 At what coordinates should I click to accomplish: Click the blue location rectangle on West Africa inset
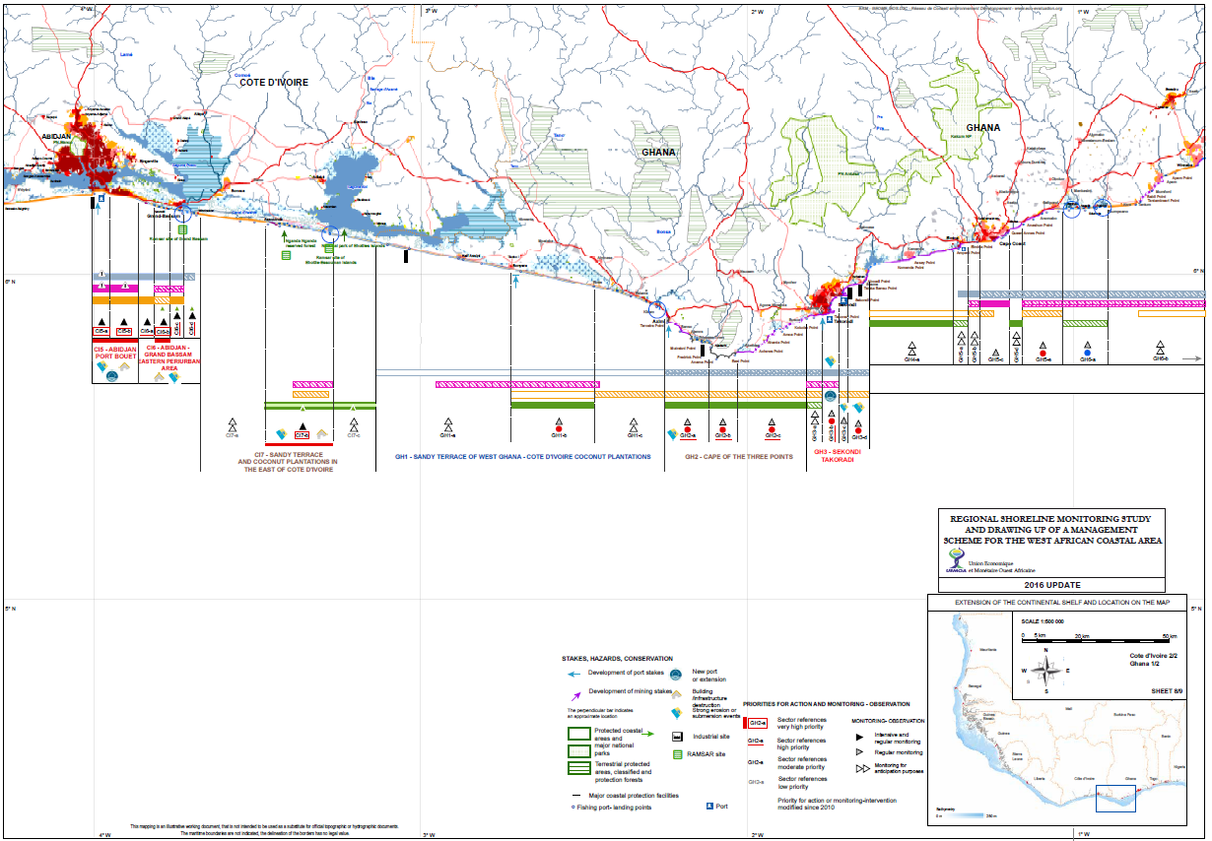[x=1115, y=797]
